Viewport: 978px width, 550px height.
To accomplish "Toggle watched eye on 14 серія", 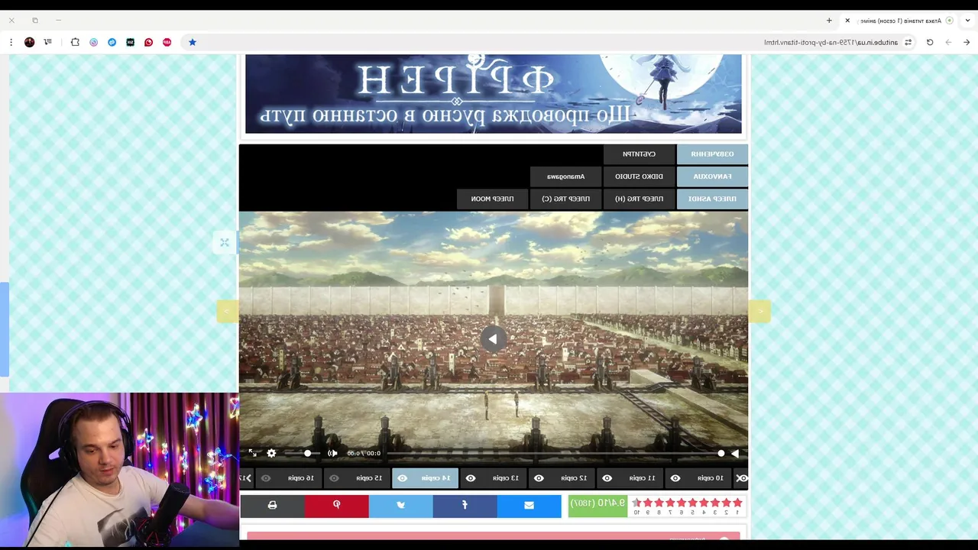I will [x=402, y=478].
